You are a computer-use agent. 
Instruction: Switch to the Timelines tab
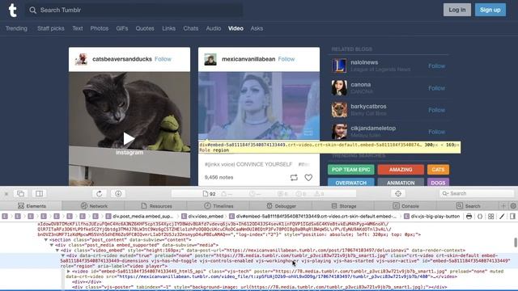point(219,206)
